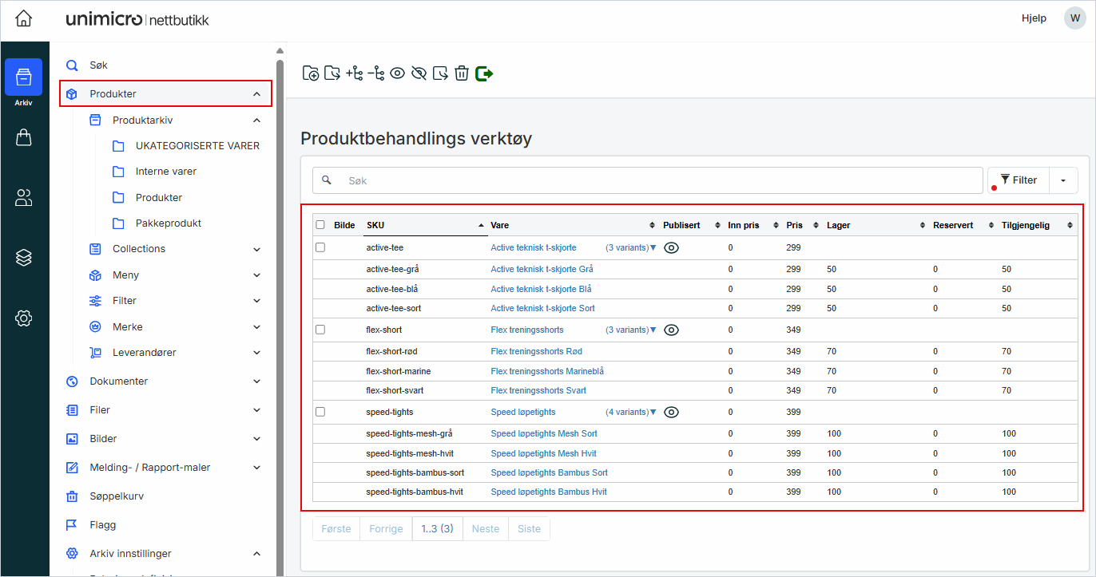Tick the checkbox for active-tee row
Screen dimensions: 1096x577
320,247
